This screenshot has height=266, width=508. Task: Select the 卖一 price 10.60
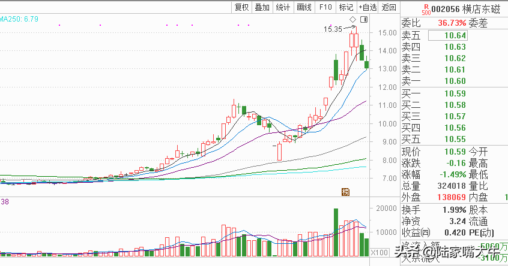(455, 81)
